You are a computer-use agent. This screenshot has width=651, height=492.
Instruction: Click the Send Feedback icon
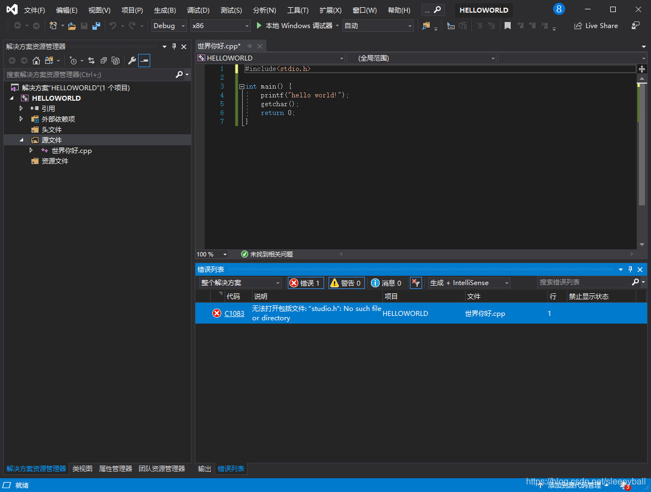tap(635, 26)
